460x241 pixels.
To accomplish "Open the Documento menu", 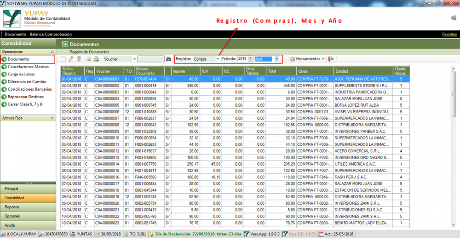I will 15,34.
